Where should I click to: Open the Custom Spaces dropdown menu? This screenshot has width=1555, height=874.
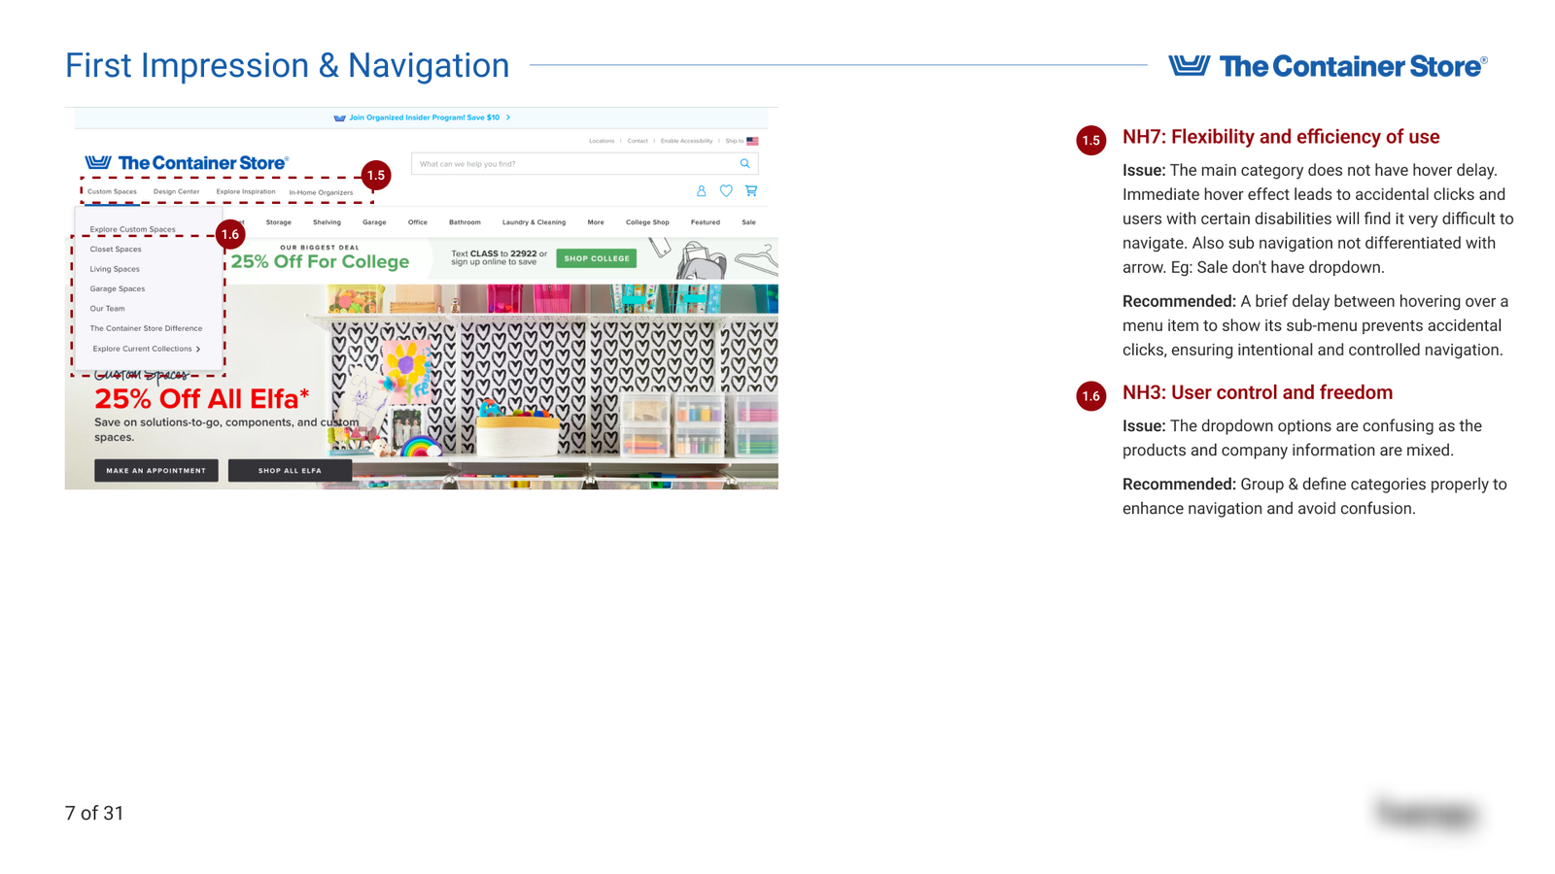[x=112, y=192]
